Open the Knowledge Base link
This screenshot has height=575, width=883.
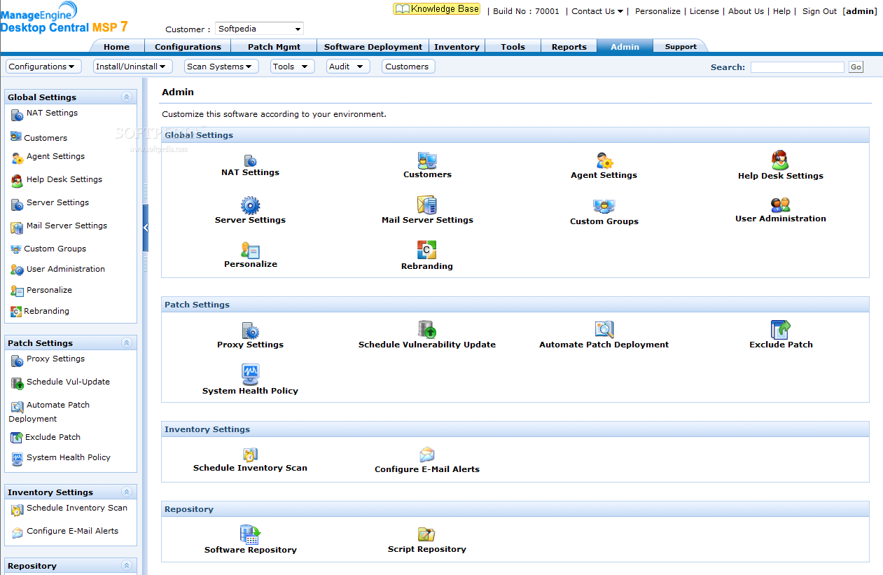point(437,9)
